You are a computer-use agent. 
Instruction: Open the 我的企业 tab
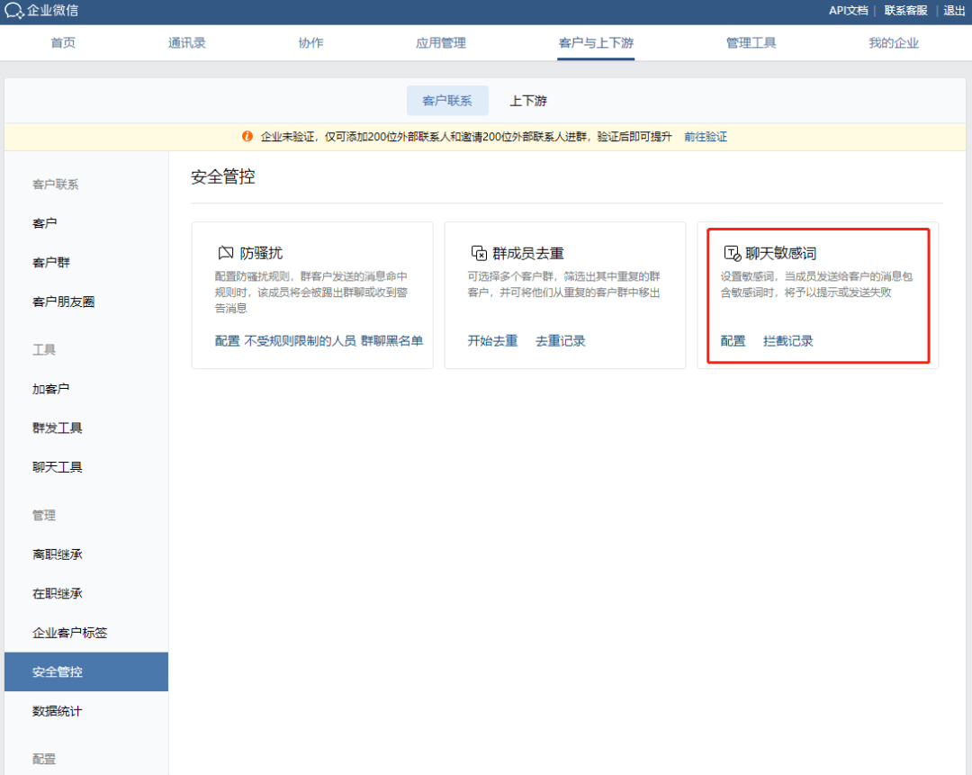tap(894, 43)
